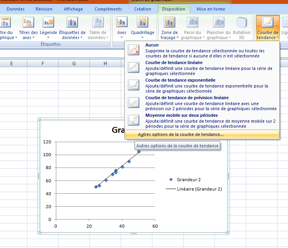Switch to the Compléments tab
The height and width of the screenshot is (248, 288).
(x=108, y=9)
